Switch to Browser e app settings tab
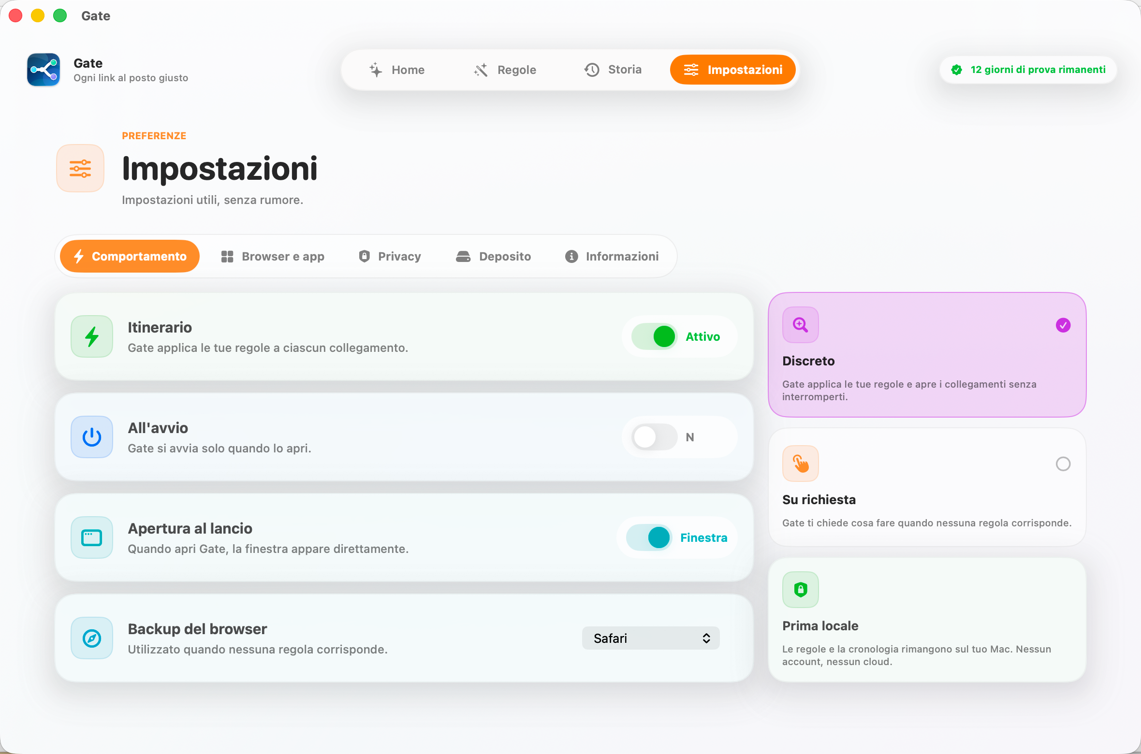 [273, 257]
